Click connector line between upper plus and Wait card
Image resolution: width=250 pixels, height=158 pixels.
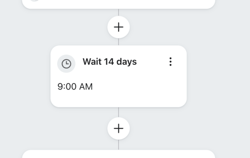[x=118, y=42]
